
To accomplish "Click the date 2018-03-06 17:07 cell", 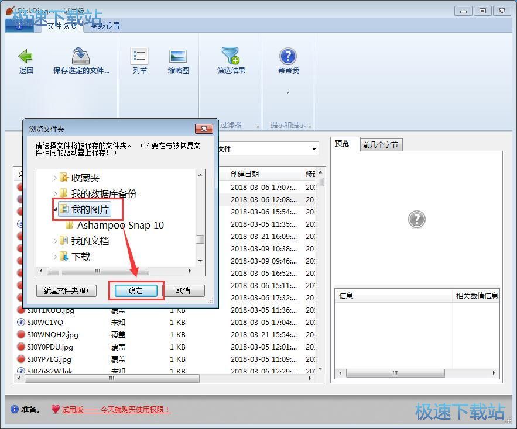I will pos(263,188).
